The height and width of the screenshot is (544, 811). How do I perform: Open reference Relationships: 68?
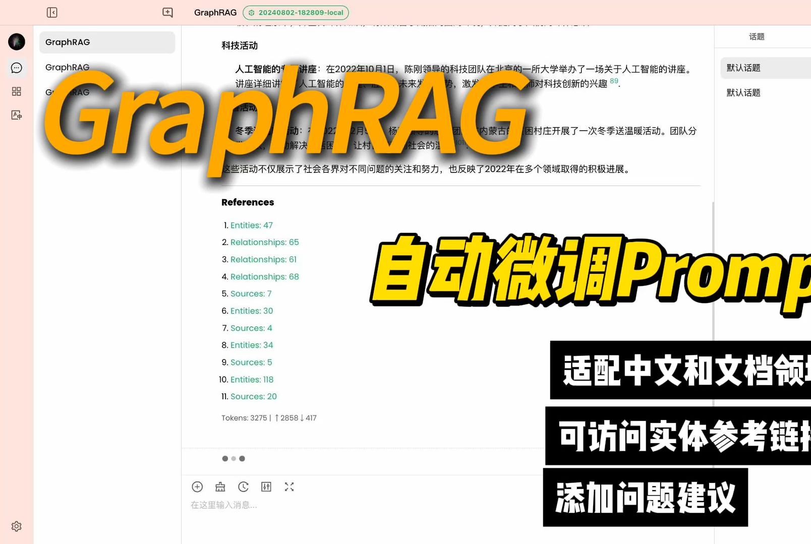coord(265,277)
